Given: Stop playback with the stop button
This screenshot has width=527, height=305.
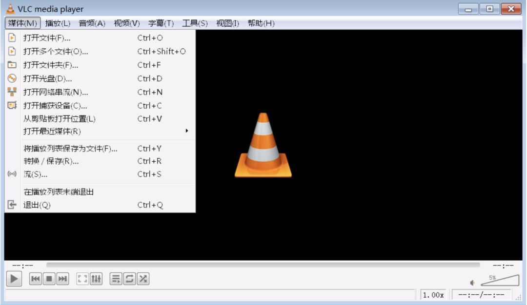Looking at the screenshot, I should (x=49, y=279).
